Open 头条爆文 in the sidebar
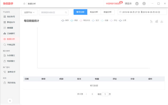168x105 pixels. (9, 56)
